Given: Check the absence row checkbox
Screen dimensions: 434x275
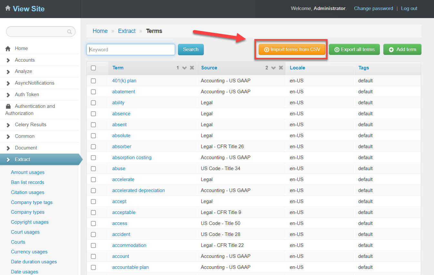Looking at the screenshot, I should 94,114.
